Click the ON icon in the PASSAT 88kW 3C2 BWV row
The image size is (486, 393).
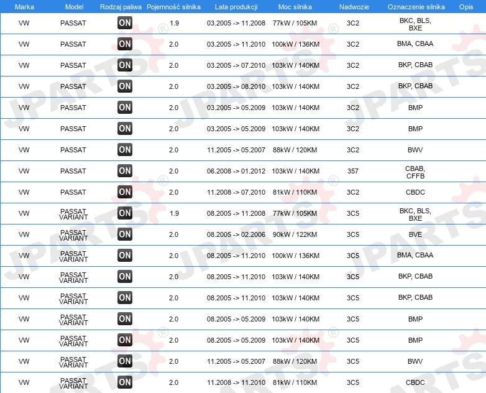click(x=124, y=149)
